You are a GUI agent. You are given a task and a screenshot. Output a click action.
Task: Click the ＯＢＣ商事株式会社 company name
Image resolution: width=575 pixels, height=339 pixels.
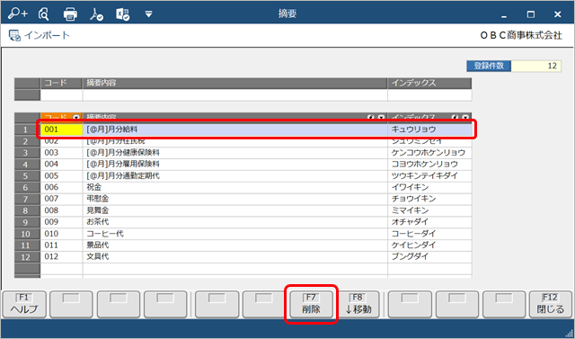[x=521, y=36]
